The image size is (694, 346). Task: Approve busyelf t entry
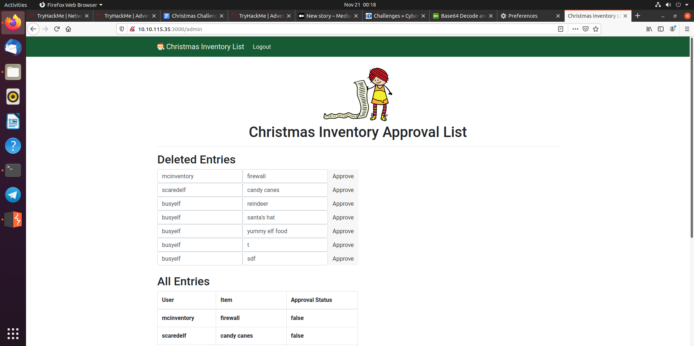(343, 245)
